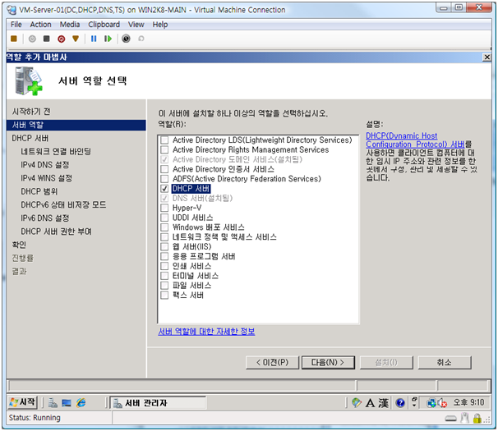This screenshot has width=498, height=431.
Task: Check Active Directory LDS role
Action: 164,140
